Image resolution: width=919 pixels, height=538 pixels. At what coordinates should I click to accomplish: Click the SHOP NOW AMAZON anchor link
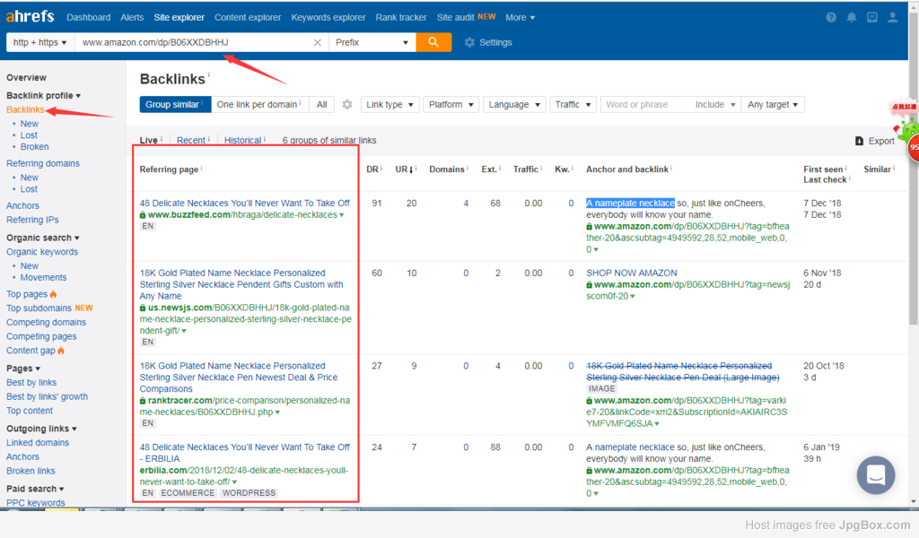[632, 273]
